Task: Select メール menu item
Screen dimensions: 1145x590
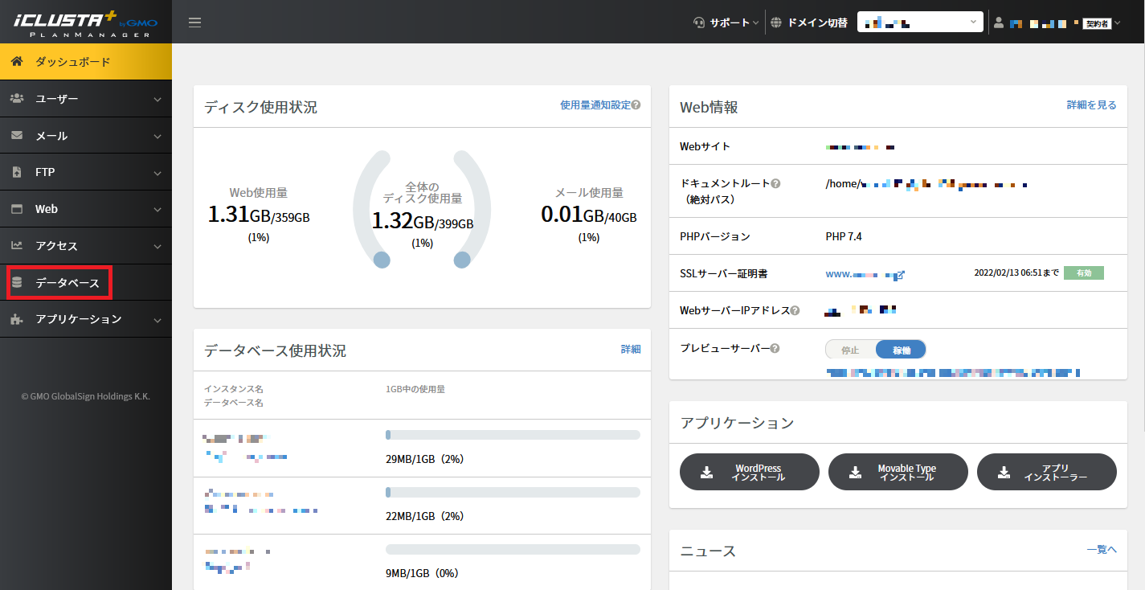Action: click(x=86, y=136)
